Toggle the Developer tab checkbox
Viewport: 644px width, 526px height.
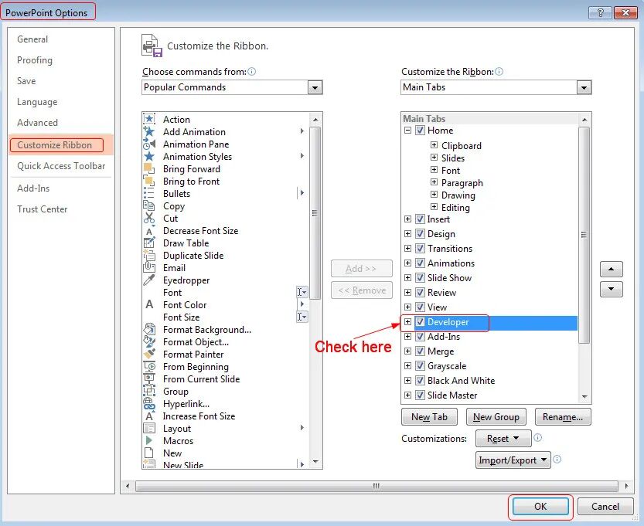pyautogui.click(x=420, y=321)
